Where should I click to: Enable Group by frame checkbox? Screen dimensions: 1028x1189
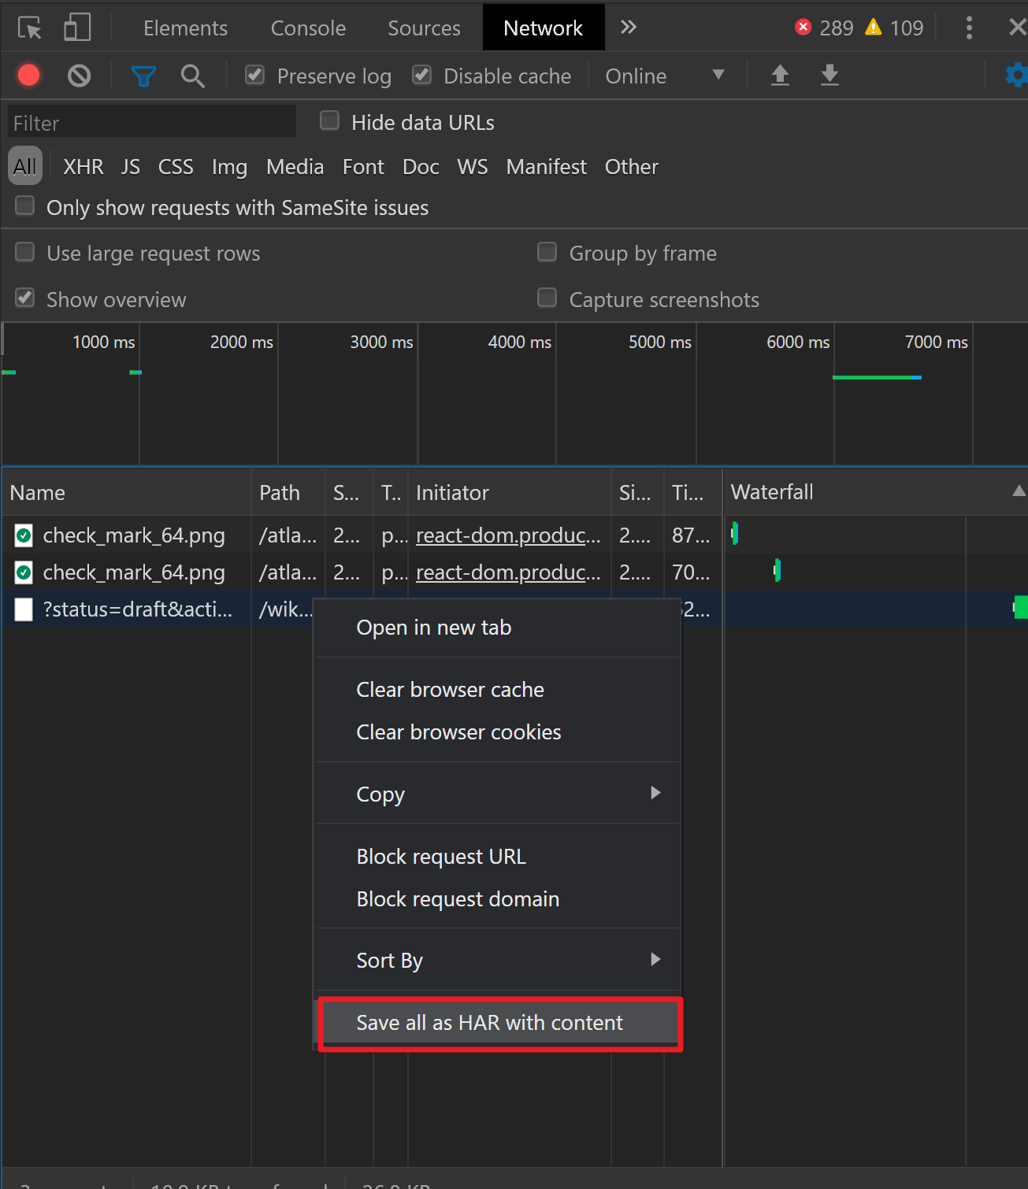click(547, 252)
